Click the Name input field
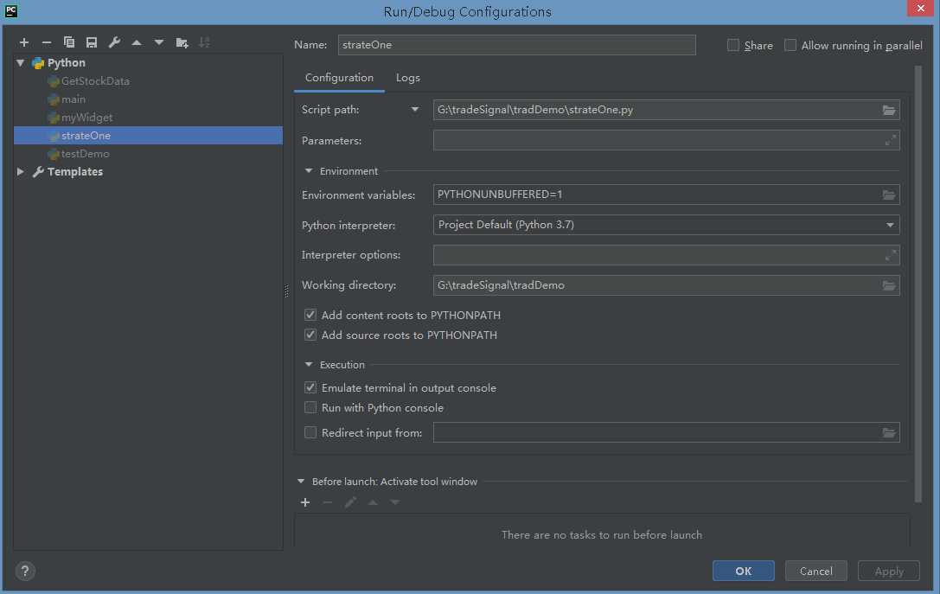The image size is (940, 594). coord(517,45)
